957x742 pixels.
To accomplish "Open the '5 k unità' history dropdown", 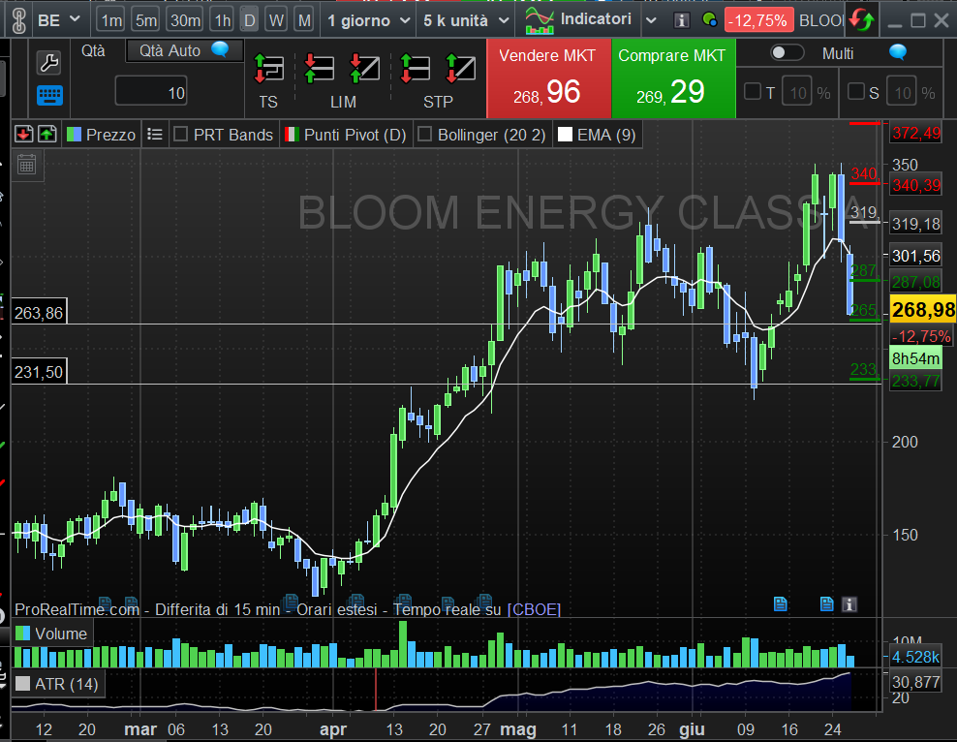I will (466, 20).
